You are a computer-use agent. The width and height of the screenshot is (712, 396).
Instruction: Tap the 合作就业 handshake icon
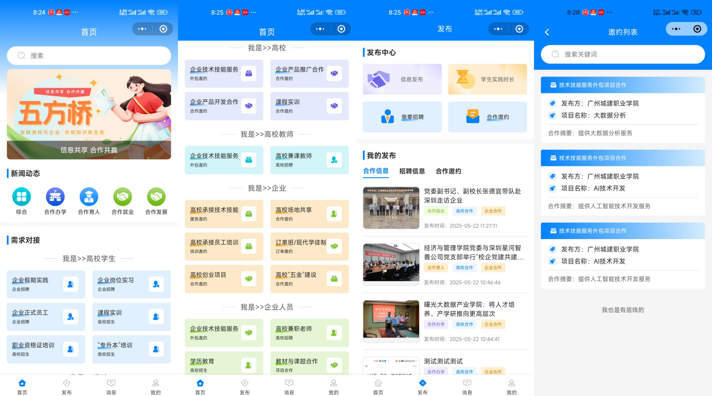click(x=123, y=197)
